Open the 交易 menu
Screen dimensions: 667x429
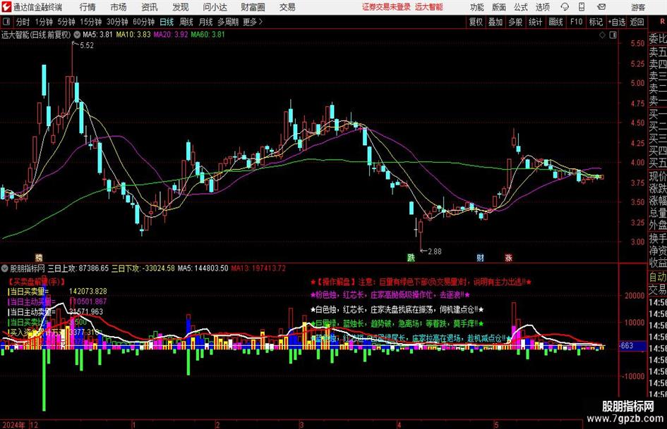point(287,7)
